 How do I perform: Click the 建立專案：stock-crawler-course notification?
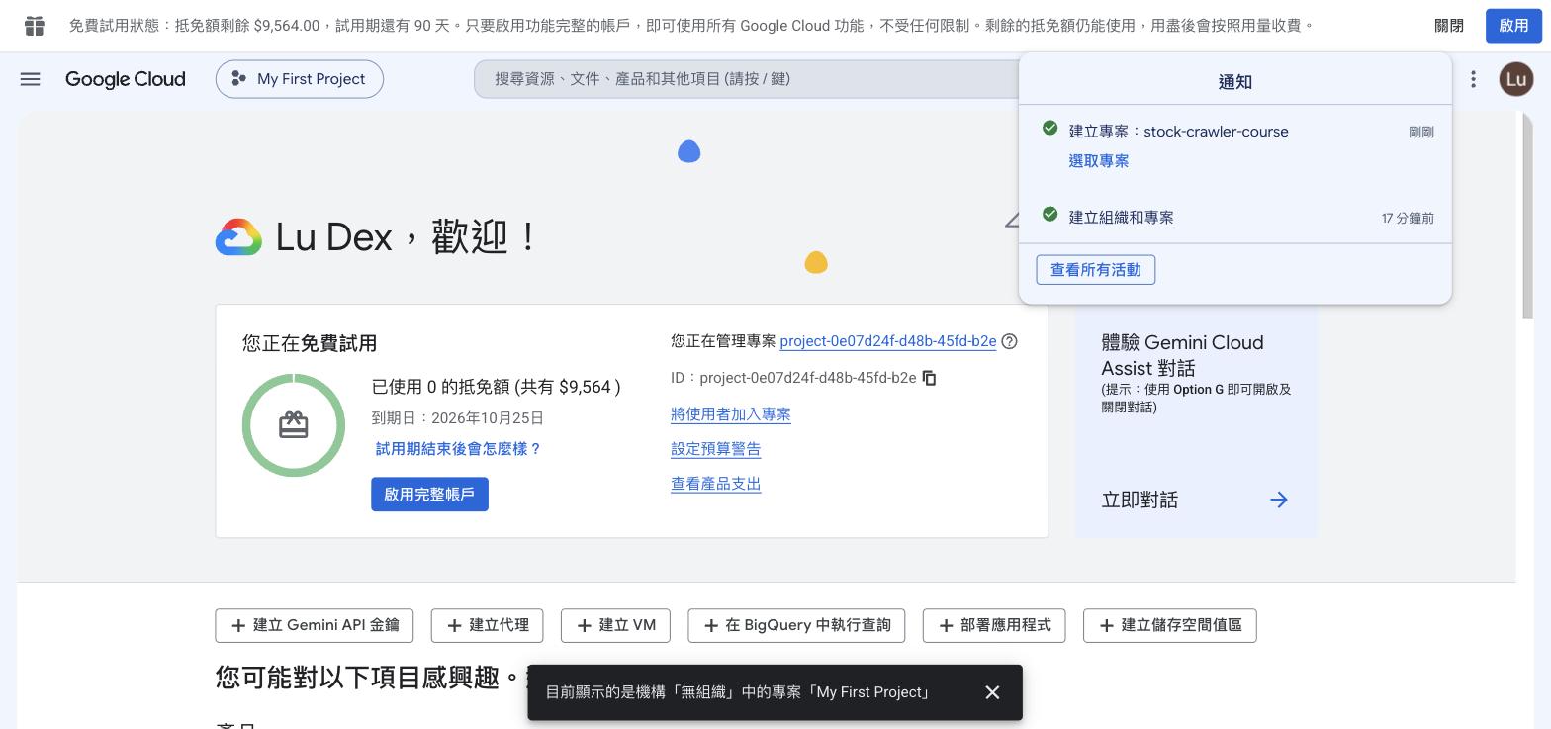coord(1178,132)
